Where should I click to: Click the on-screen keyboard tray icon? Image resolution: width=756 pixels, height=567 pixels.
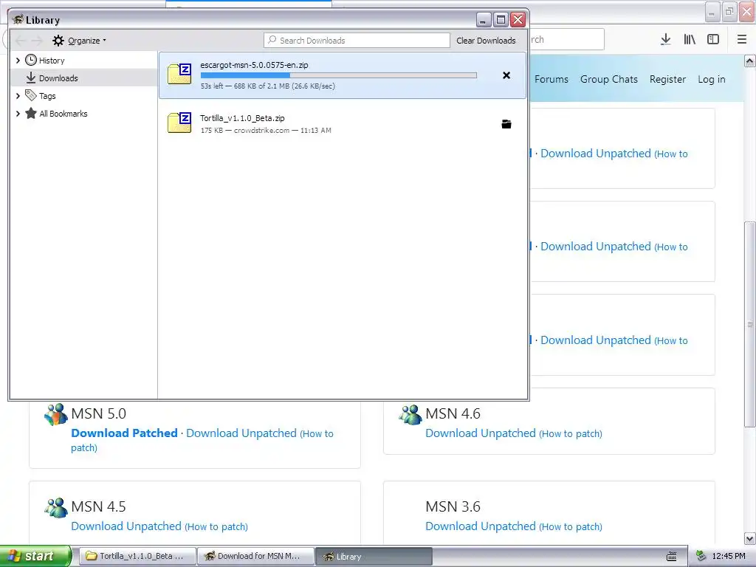pyautogui.click(x=671, y=557)
